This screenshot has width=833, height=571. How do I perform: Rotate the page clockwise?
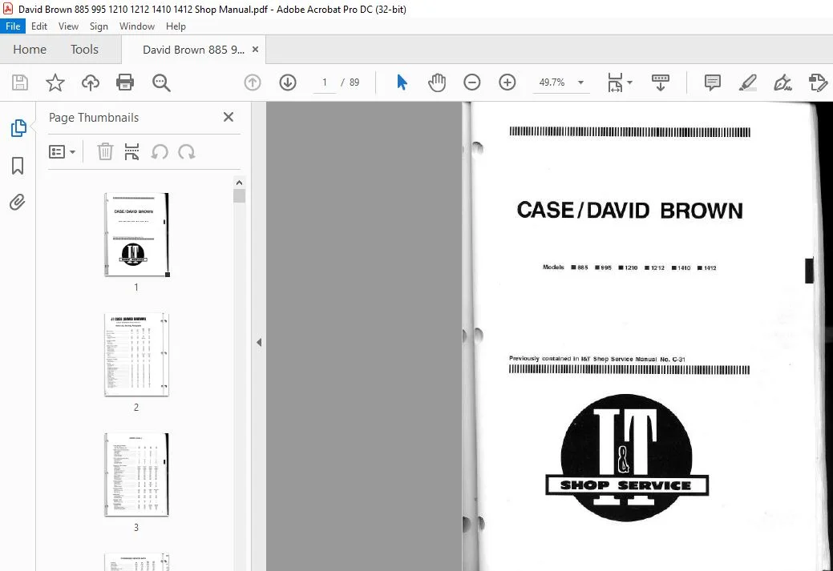point(187,152)
